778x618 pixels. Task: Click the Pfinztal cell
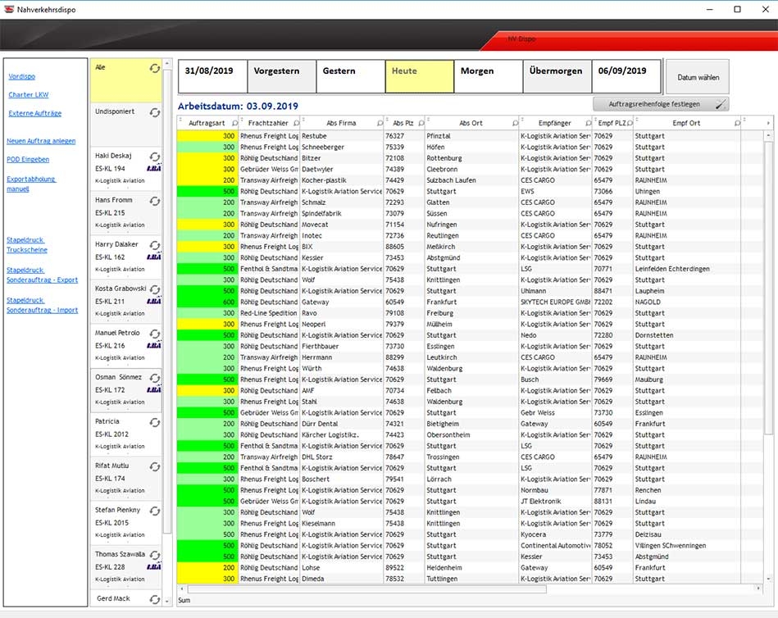click(x=471, y=136)
